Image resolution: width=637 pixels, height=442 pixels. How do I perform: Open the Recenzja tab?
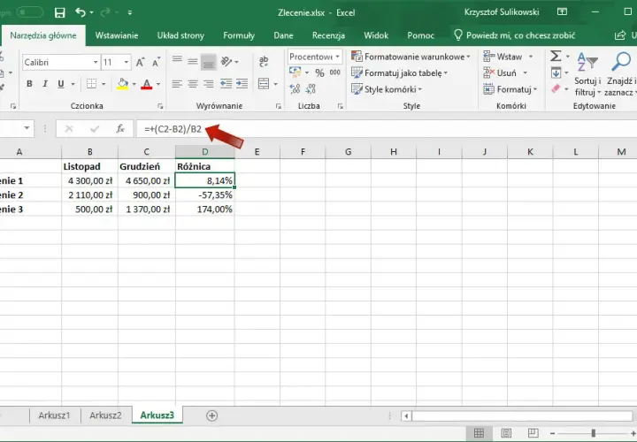pos(328,35)
